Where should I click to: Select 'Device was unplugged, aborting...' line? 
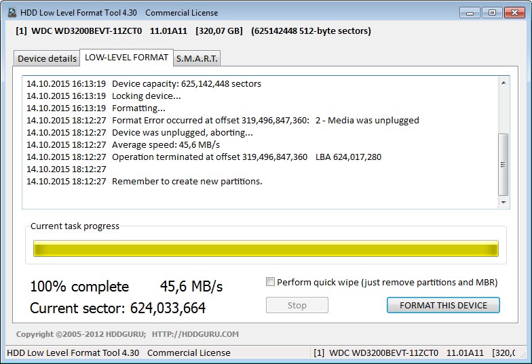click(x=140, y=133)
